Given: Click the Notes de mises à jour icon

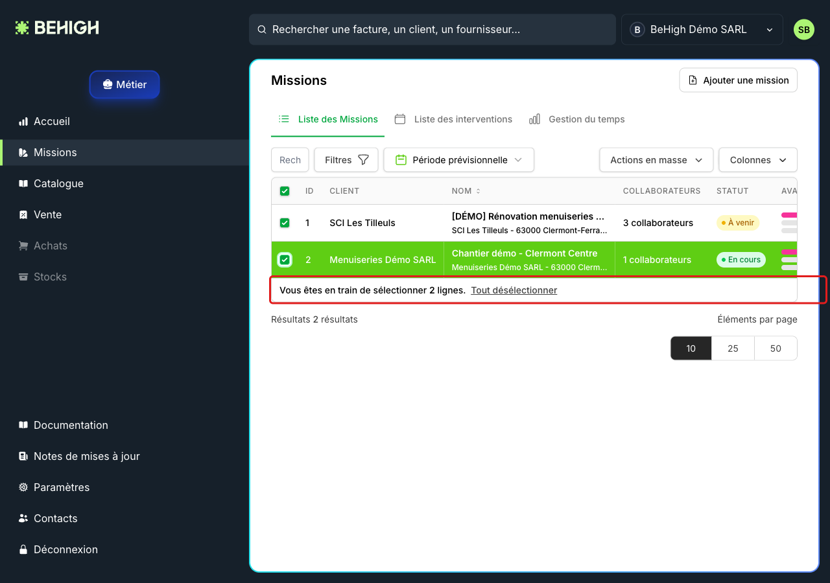Looking at the screenshot, I should point(23,456).
